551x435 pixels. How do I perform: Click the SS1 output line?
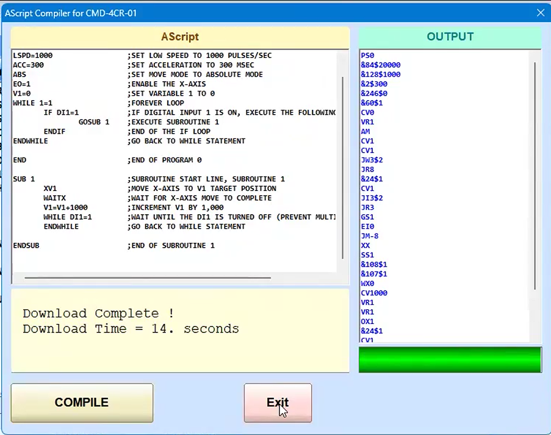(x=367, y=255)
